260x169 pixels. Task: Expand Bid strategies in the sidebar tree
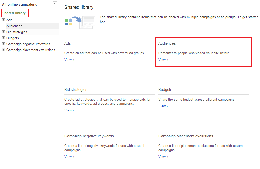coord(3,32)
